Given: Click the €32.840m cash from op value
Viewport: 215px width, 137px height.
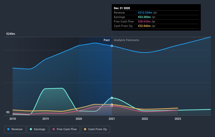Looking at the screenshot, I should tap(144, 26).
